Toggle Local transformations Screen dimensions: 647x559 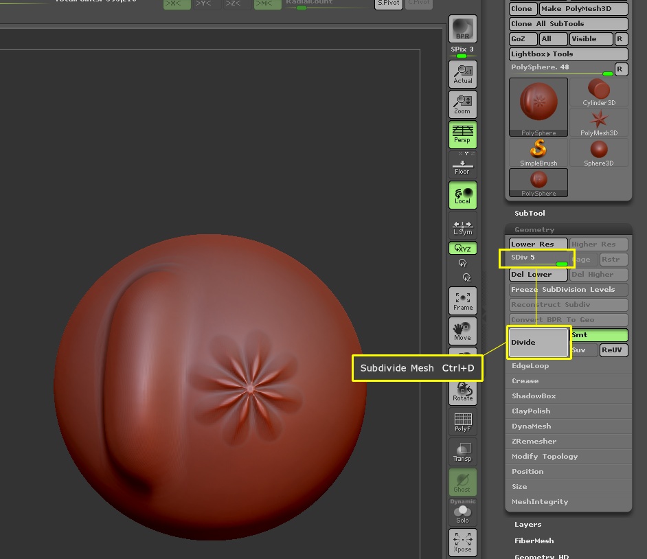click(462, 195)
